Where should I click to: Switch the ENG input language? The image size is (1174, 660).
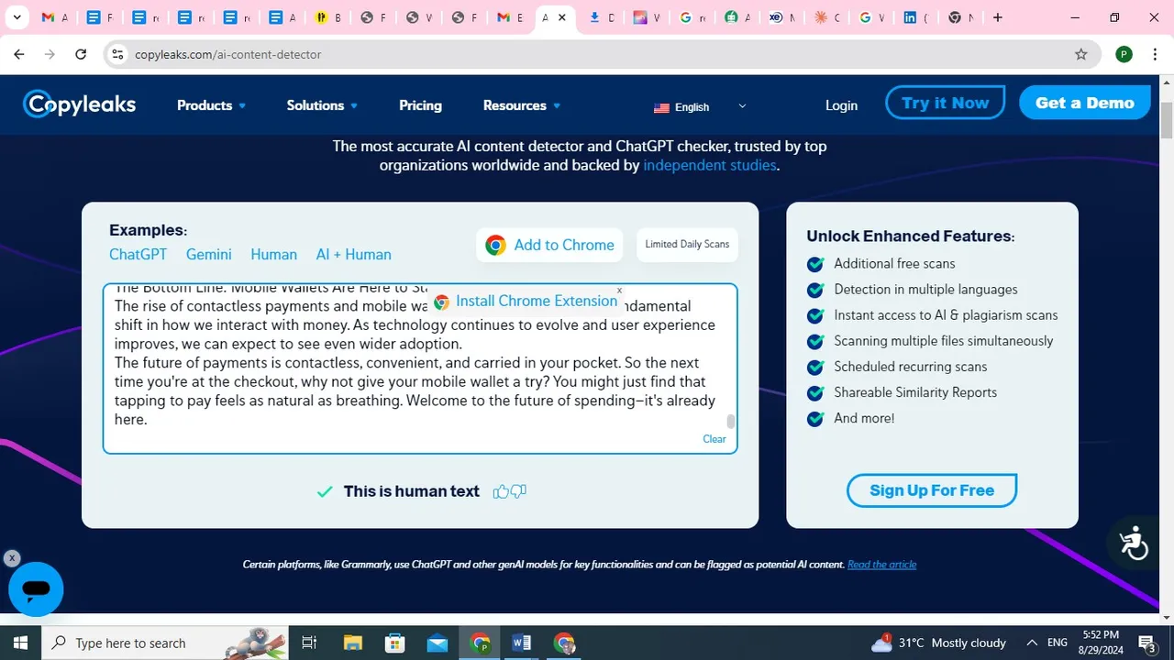(x=1058, y=643)
